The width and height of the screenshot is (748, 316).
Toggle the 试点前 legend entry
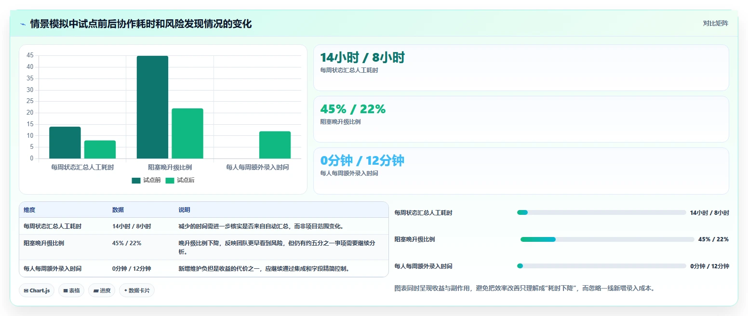click(146, 180)
